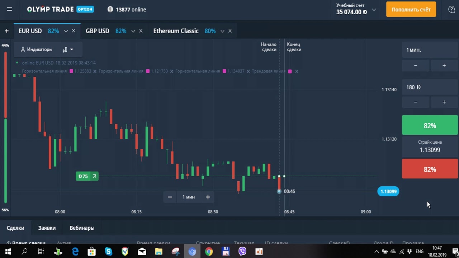Click the 1 мин timeframe label
The width and height of the screenshot is (459, 258).
(189, 197)
